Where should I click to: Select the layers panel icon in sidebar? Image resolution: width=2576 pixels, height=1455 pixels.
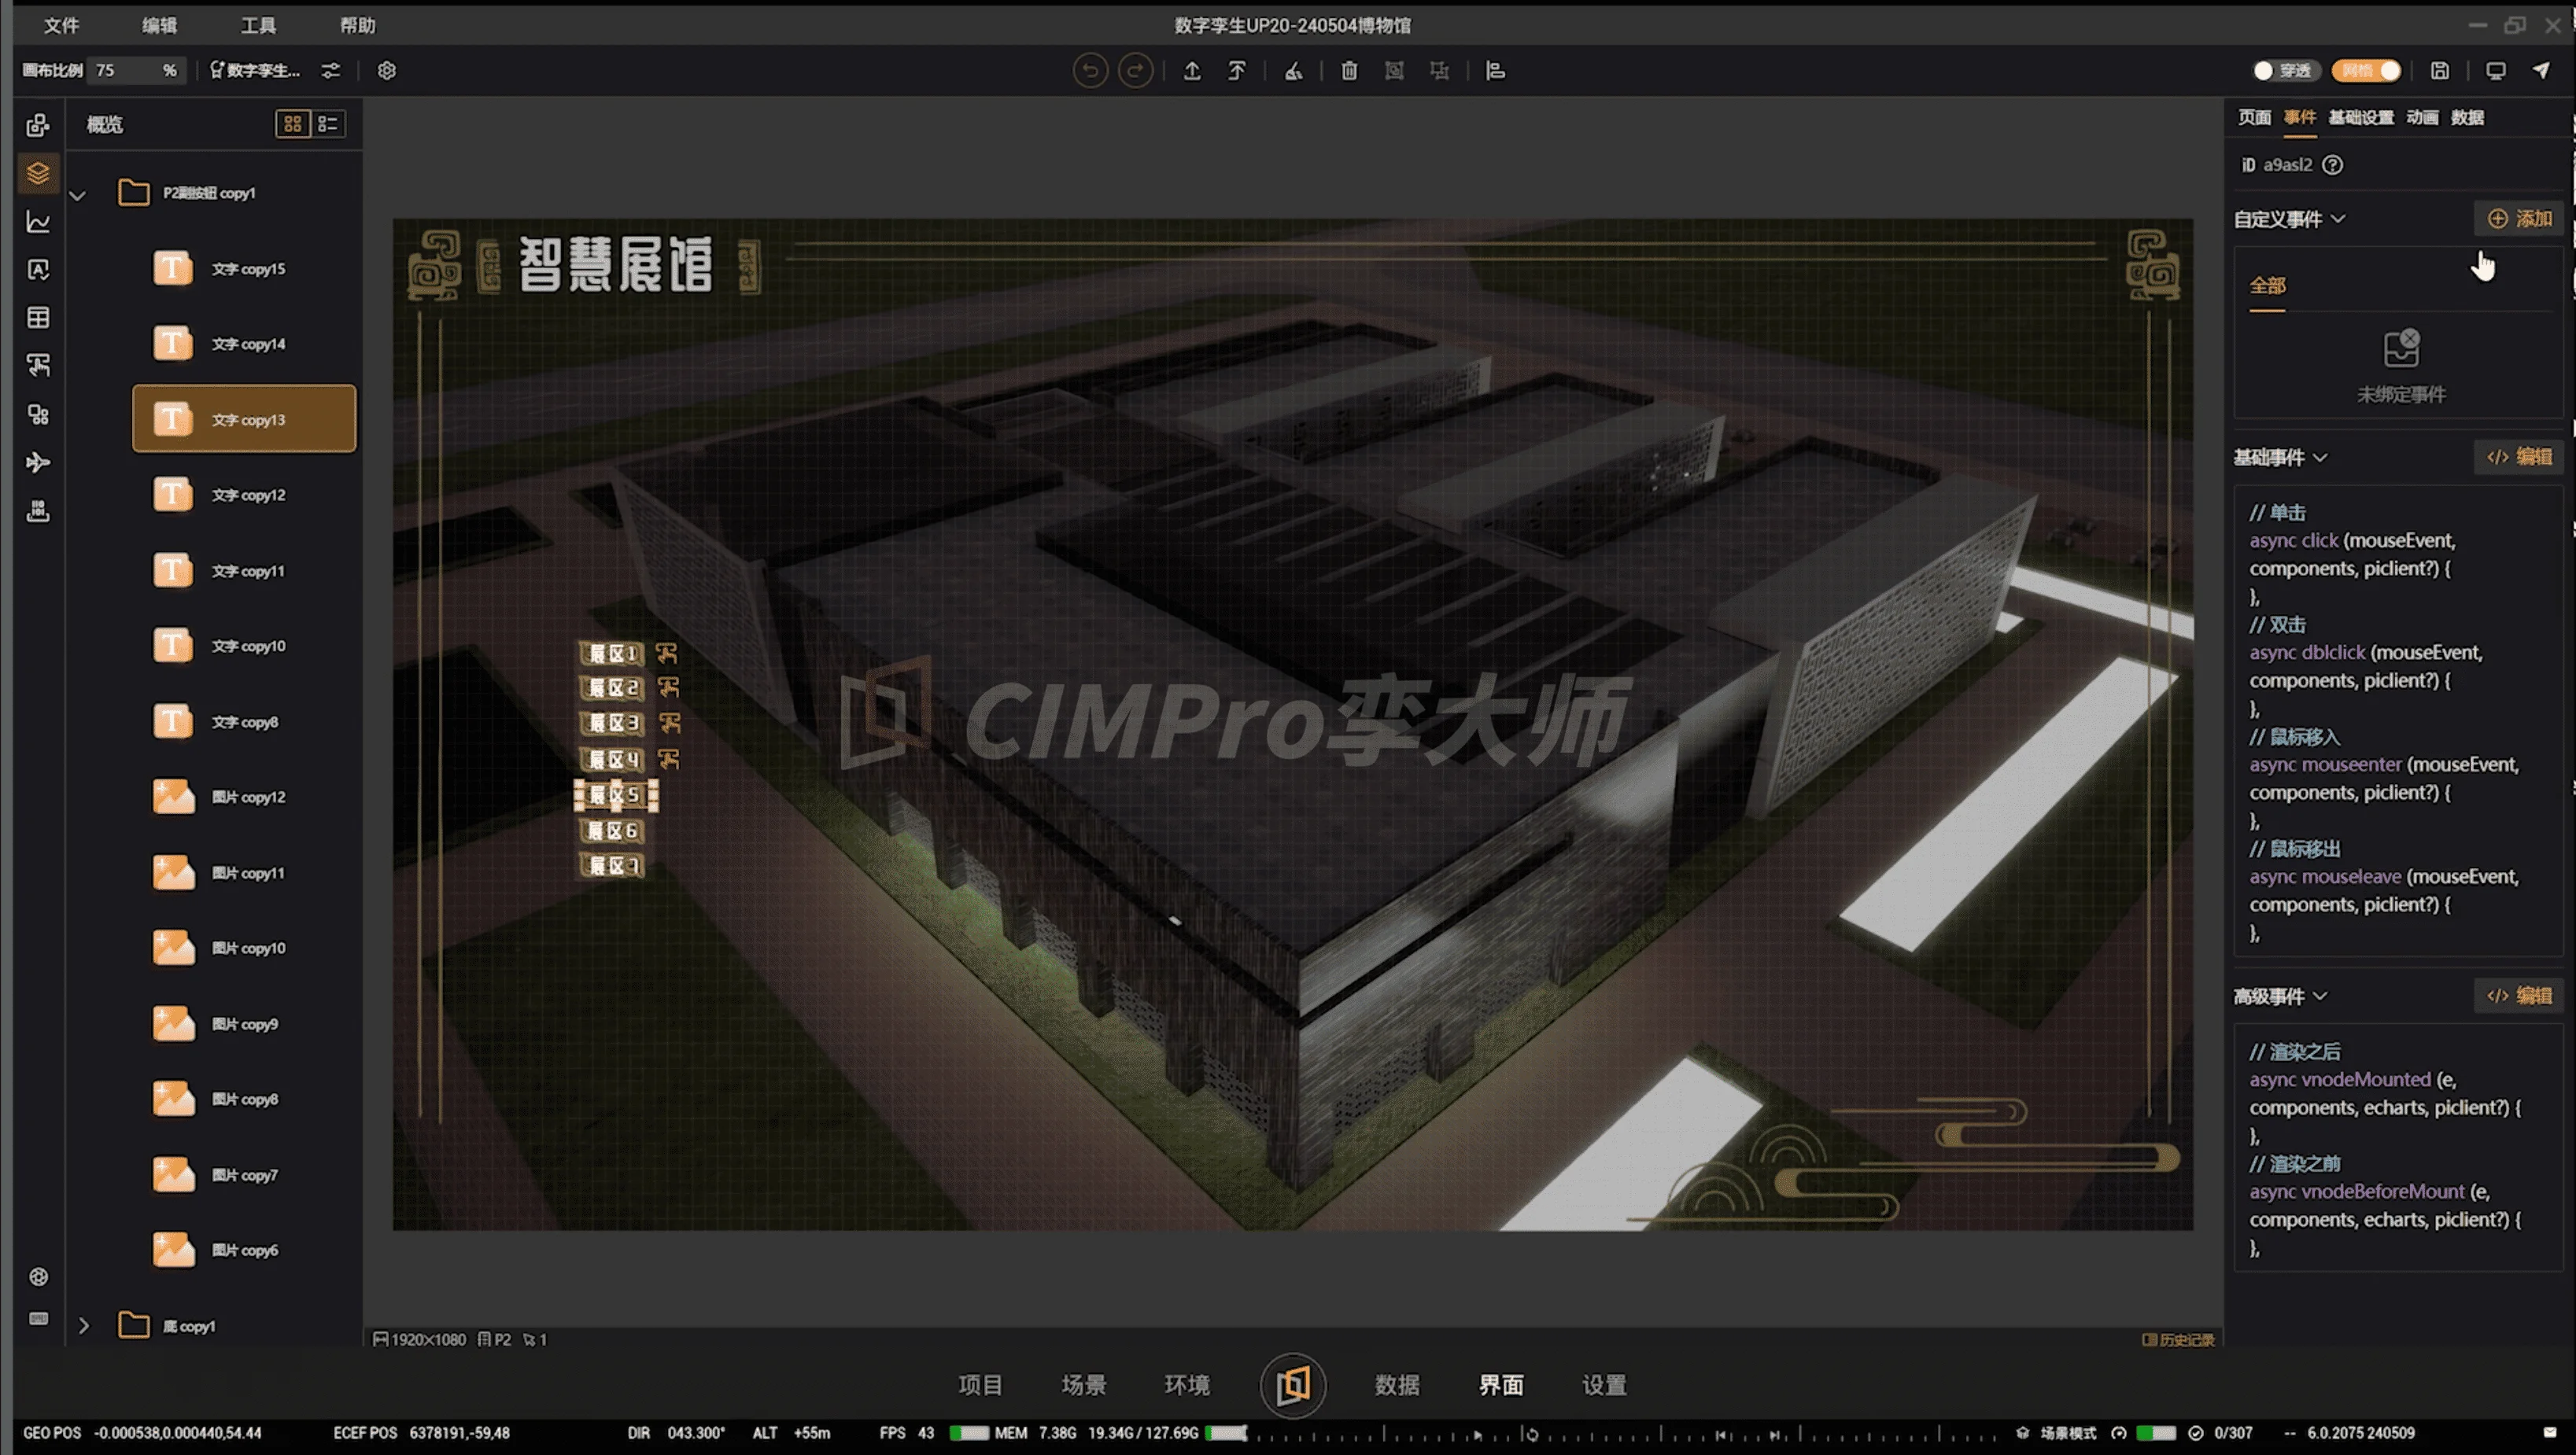pos(38,173)
